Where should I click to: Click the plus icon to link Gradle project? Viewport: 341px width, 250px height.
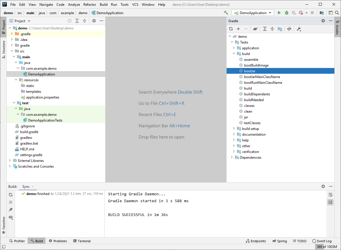tap(238, 29)
